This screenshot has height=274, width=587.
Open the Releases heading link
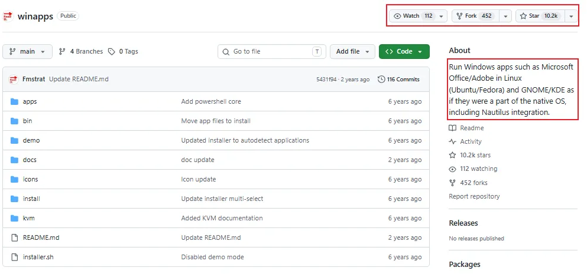click(463, 223)
